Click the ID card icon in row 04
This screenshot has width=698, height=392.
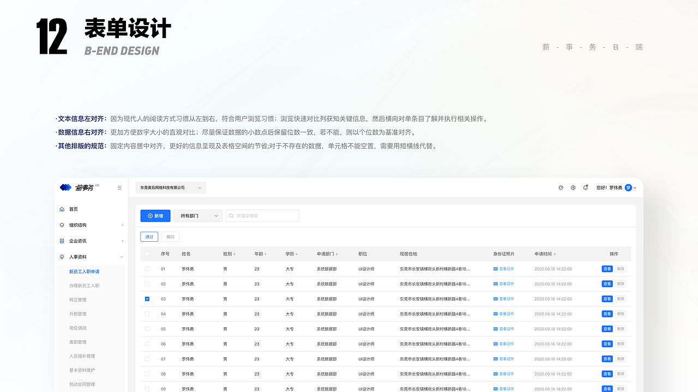coord(496,314)
